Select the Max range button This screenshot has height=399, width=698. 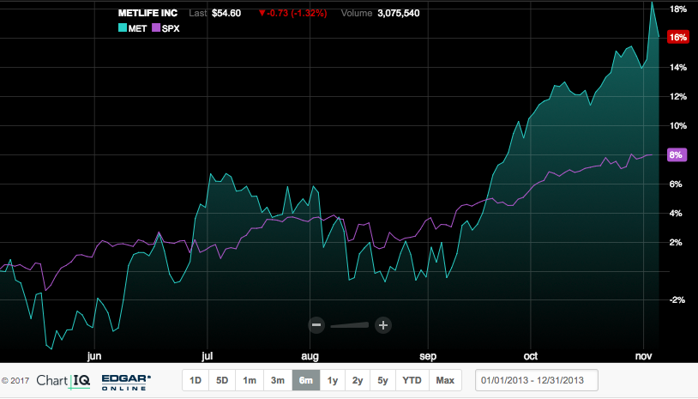(445, 380)
